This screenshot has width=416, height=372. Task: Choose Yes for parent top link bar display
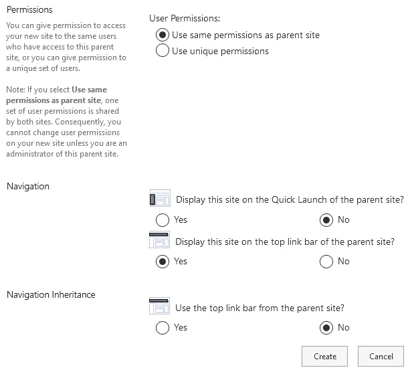click(x=162, y=261)
